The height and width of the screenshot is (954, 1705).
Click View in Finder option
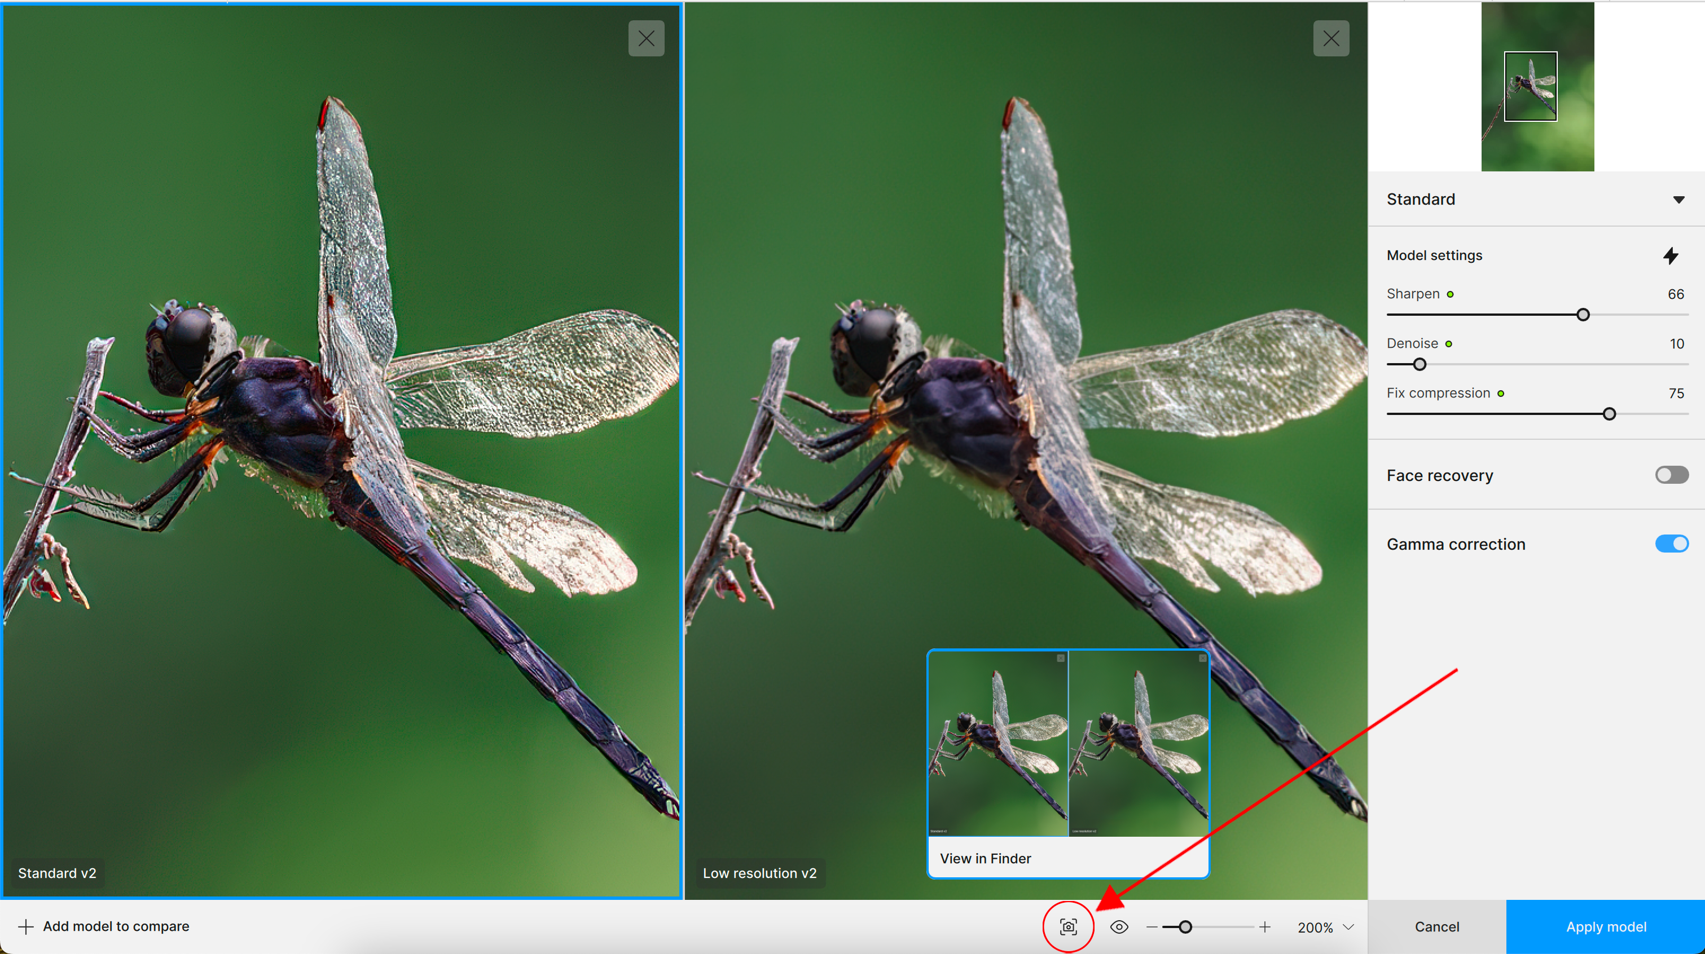point(985,858)
